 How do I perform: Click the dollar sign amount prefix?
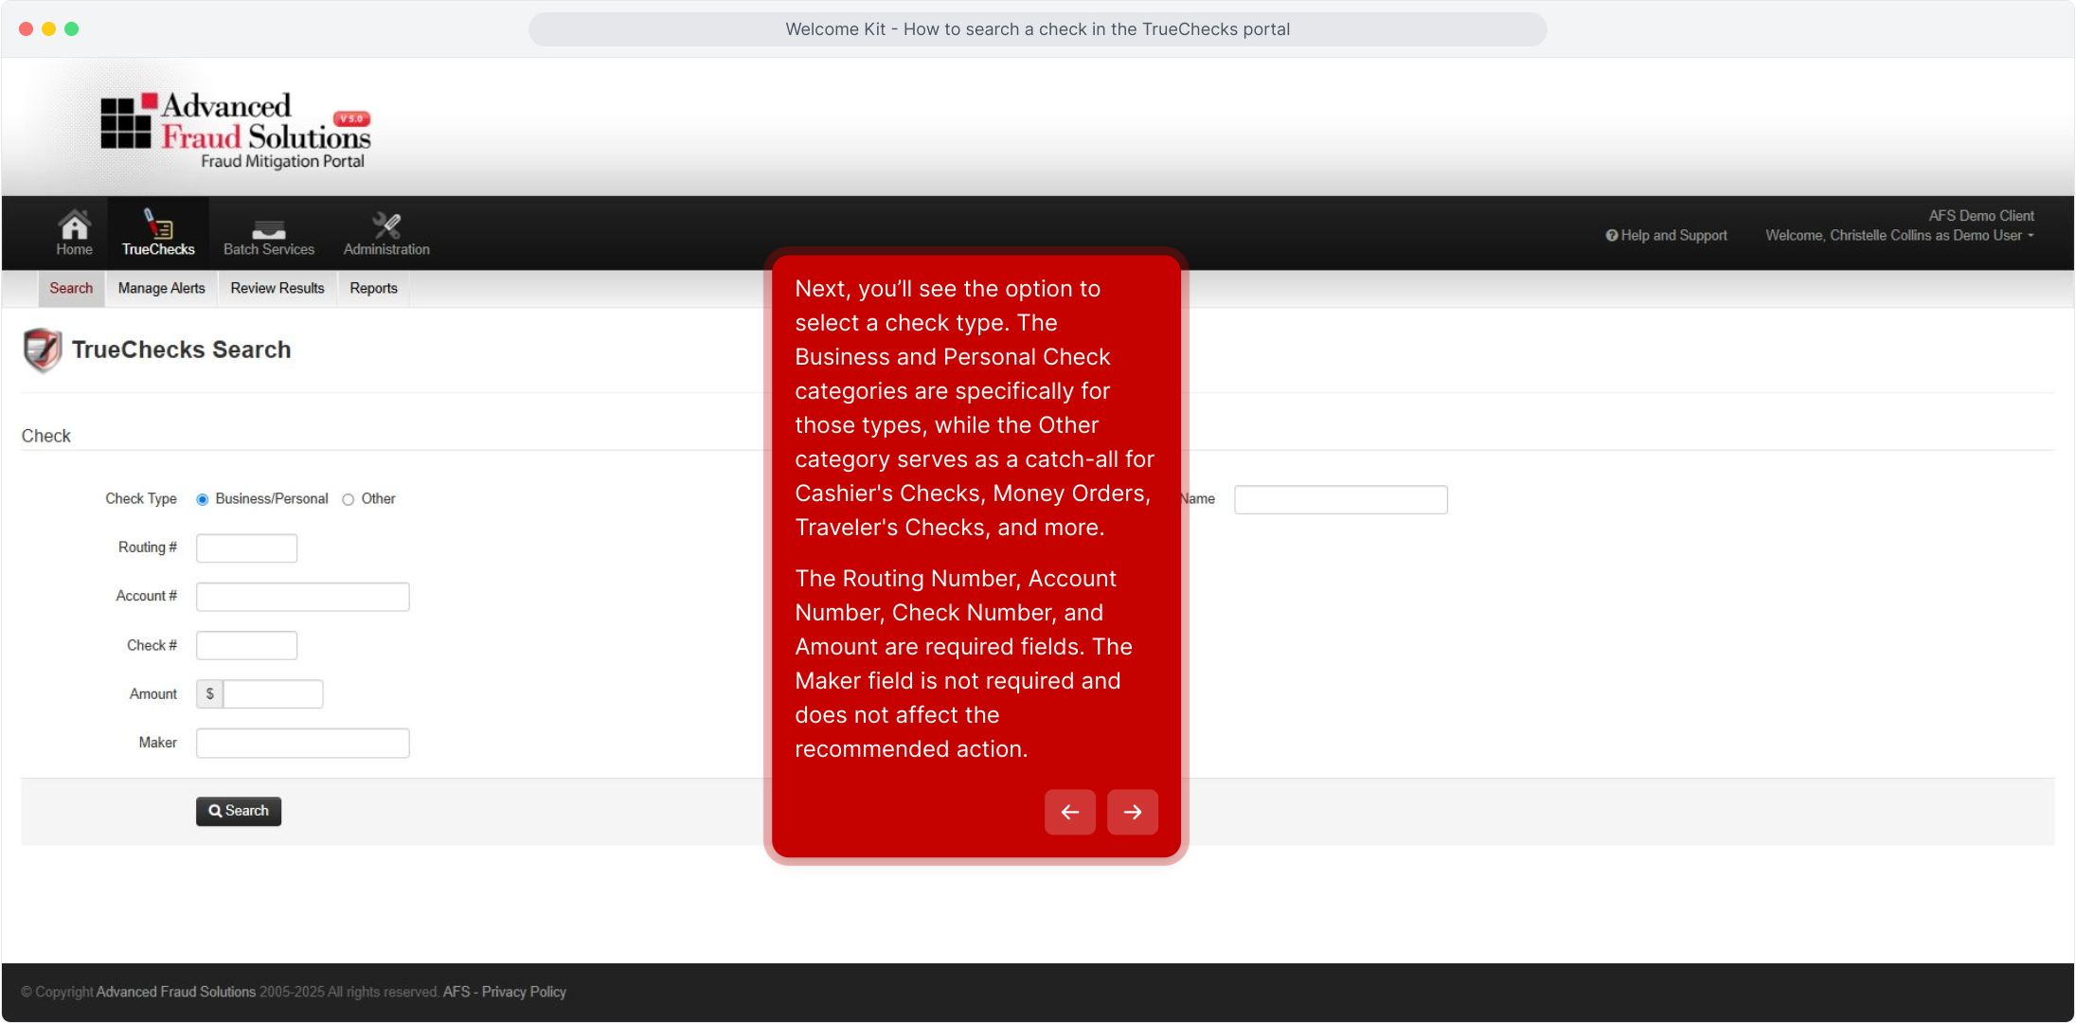(210, 694)
